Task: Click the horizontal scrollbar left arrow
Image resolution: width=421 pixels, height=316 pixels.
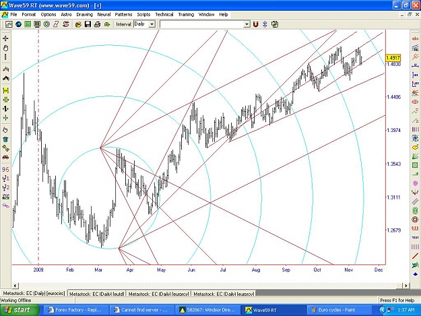Action: click(x=15, y=286)
